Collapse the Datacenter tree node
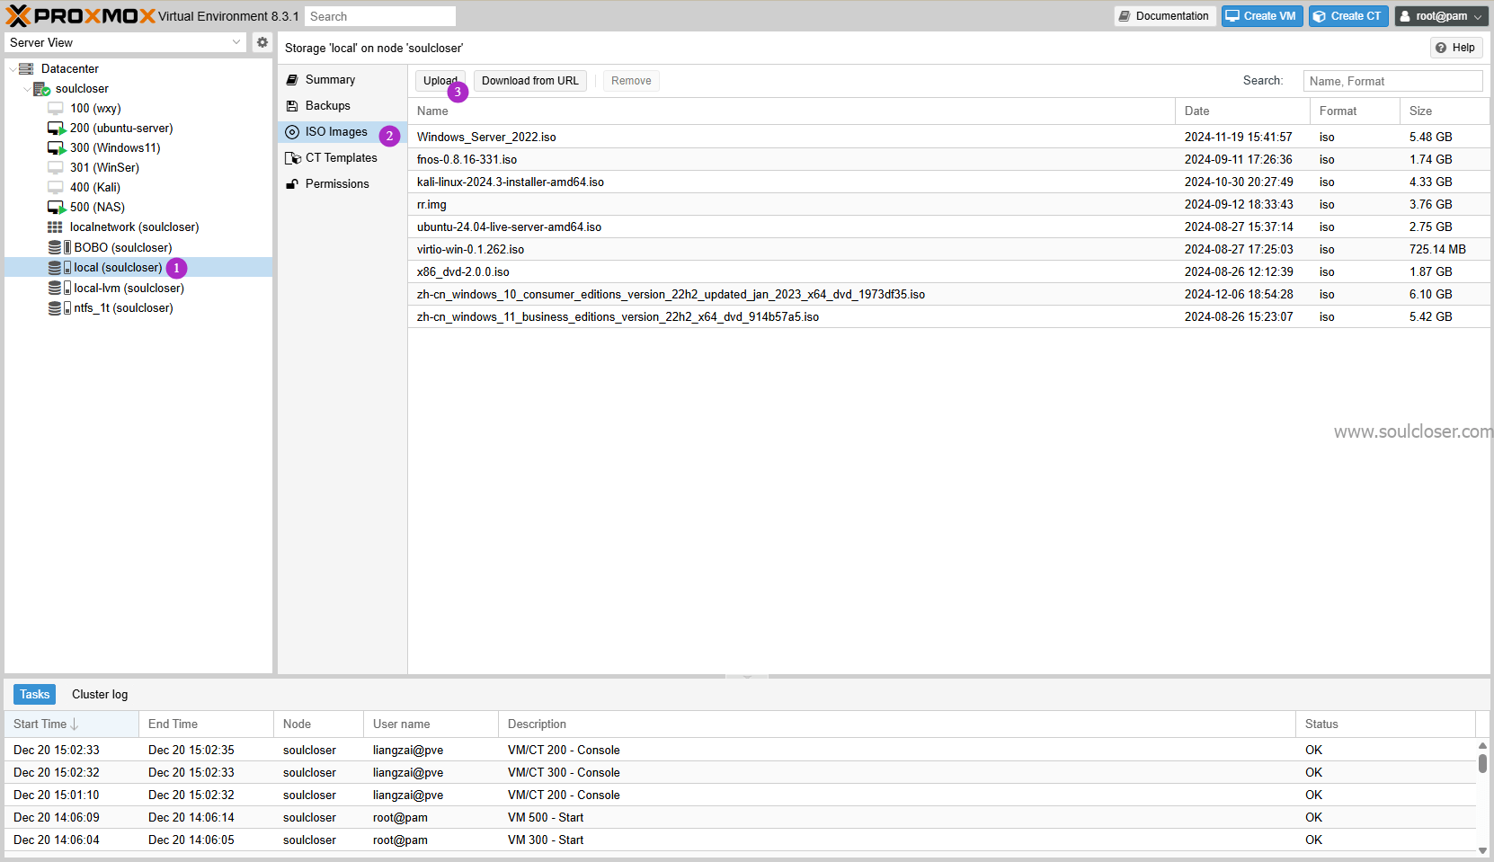Viewport: 1494px width, 862px height. coord(12,69)
